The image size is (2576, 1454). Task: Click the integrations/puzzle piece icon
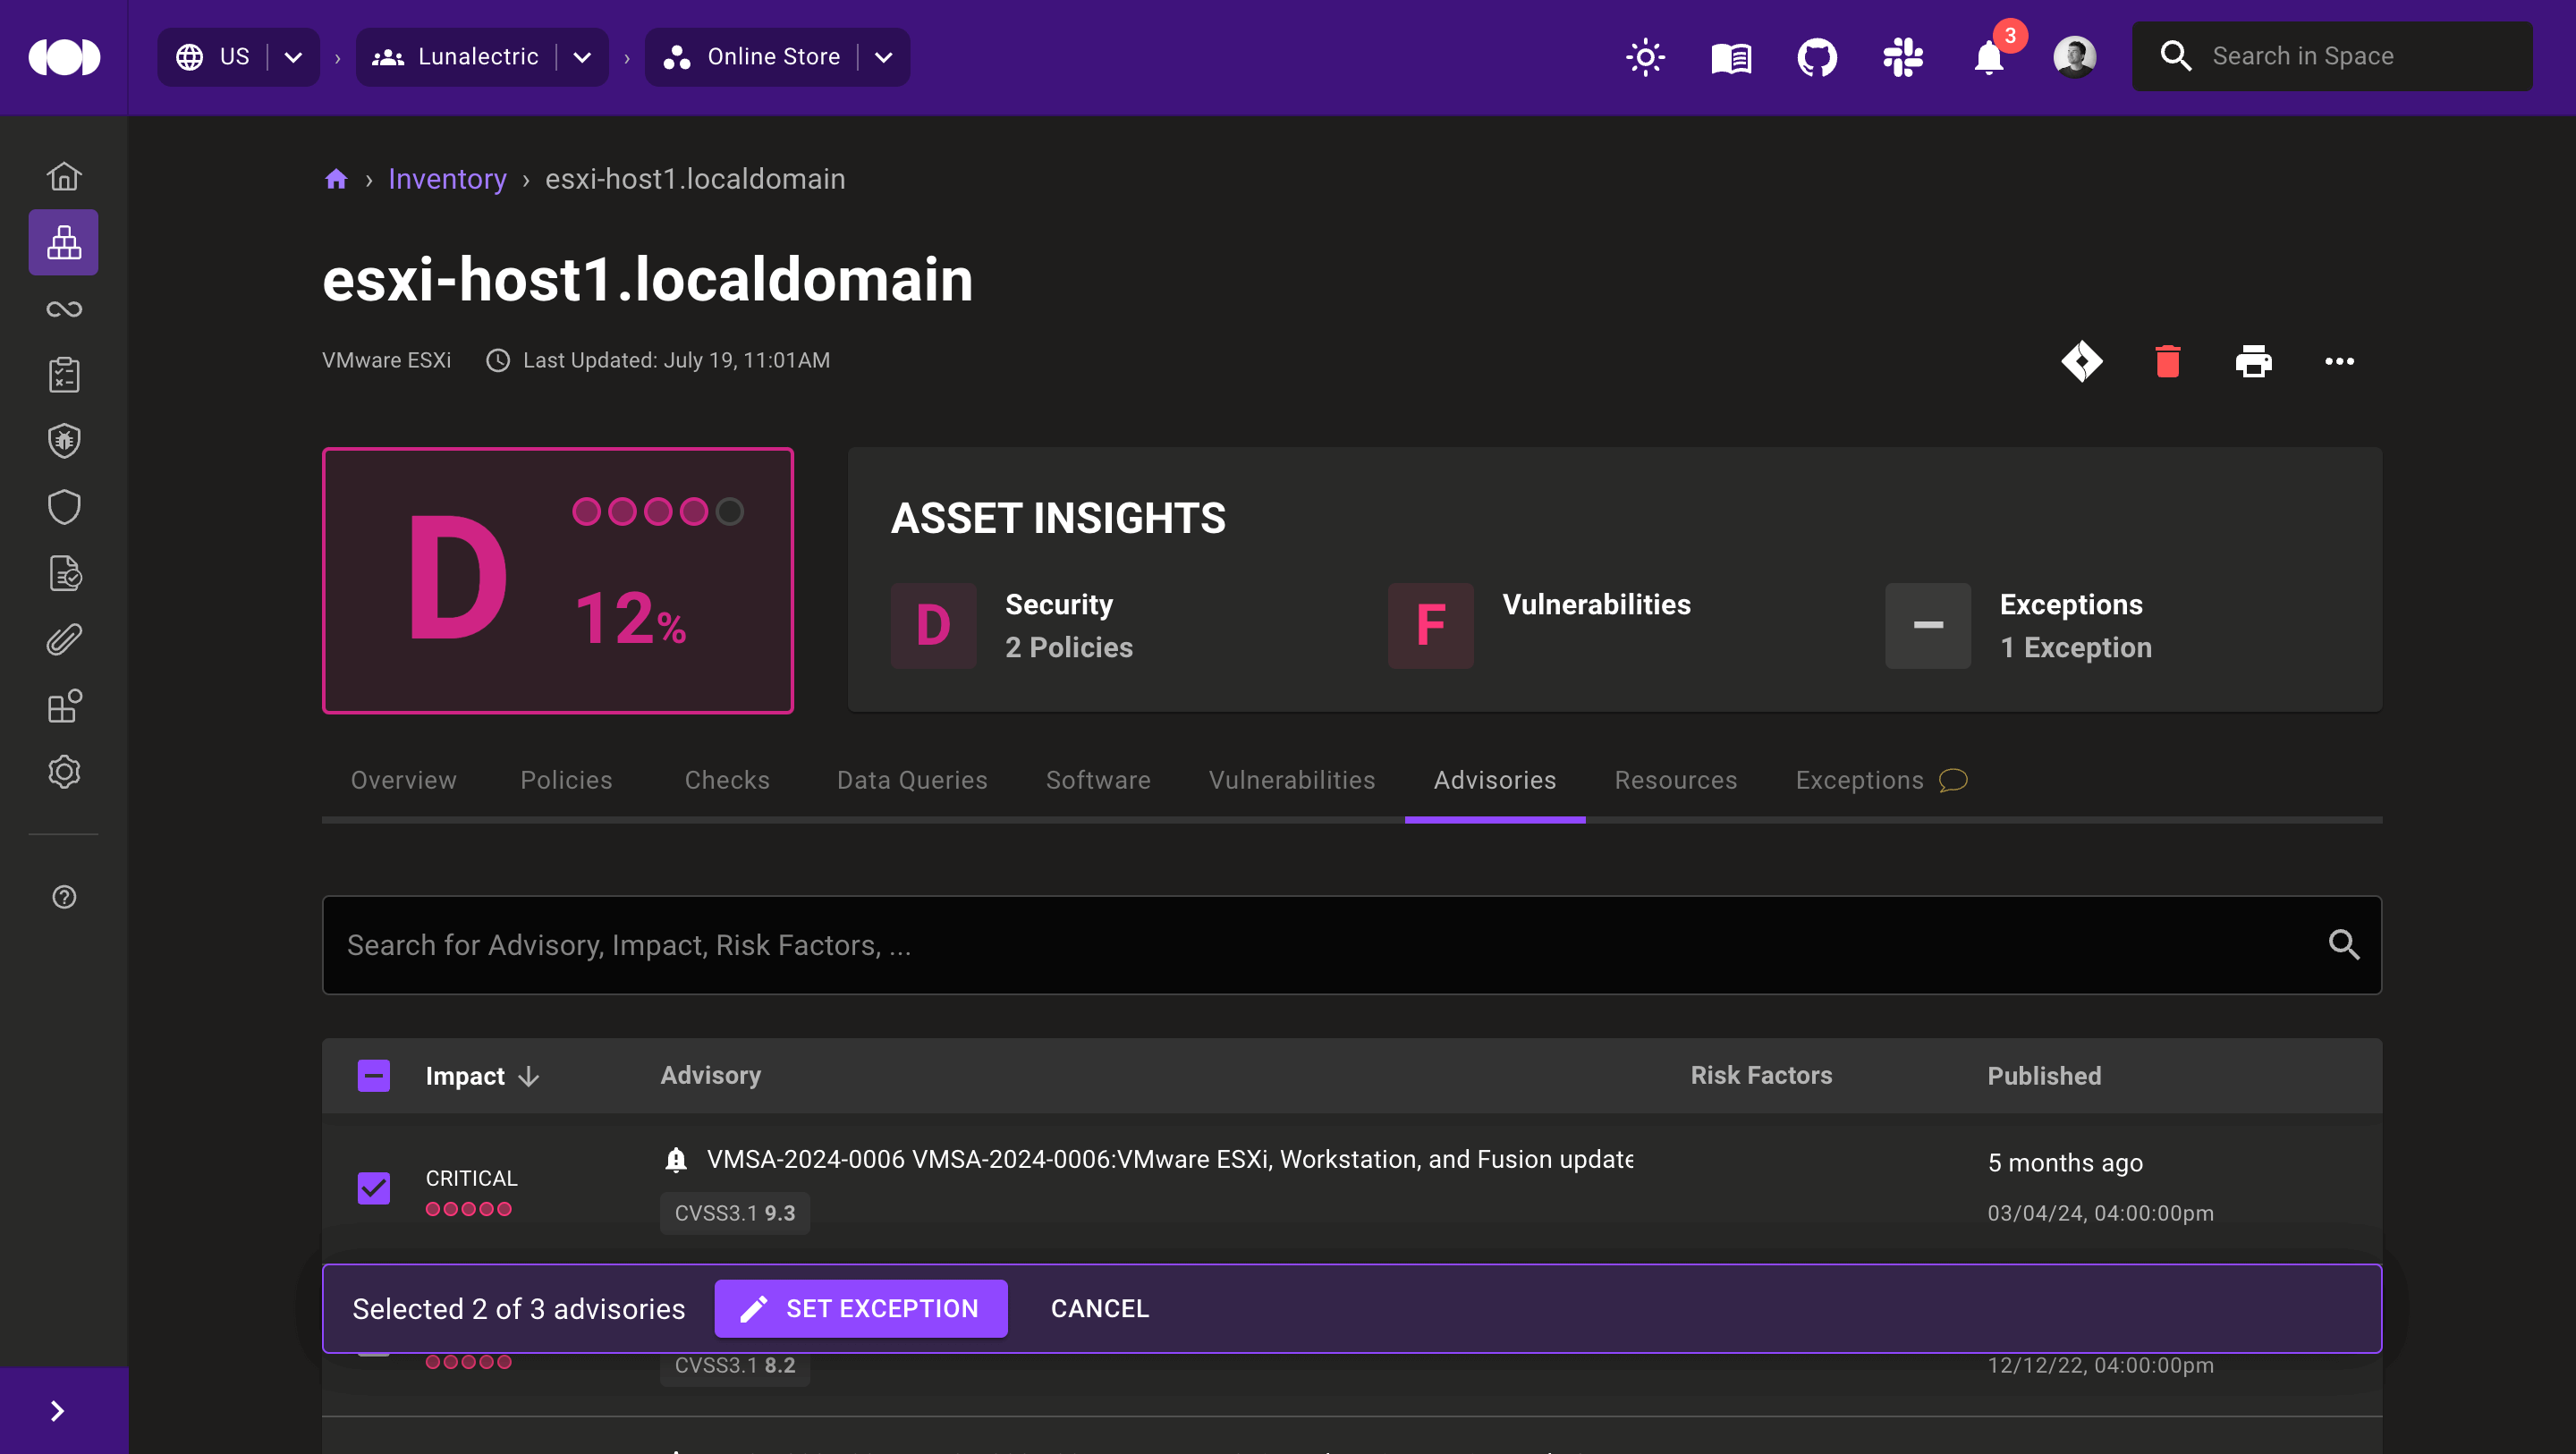[64, 706]
